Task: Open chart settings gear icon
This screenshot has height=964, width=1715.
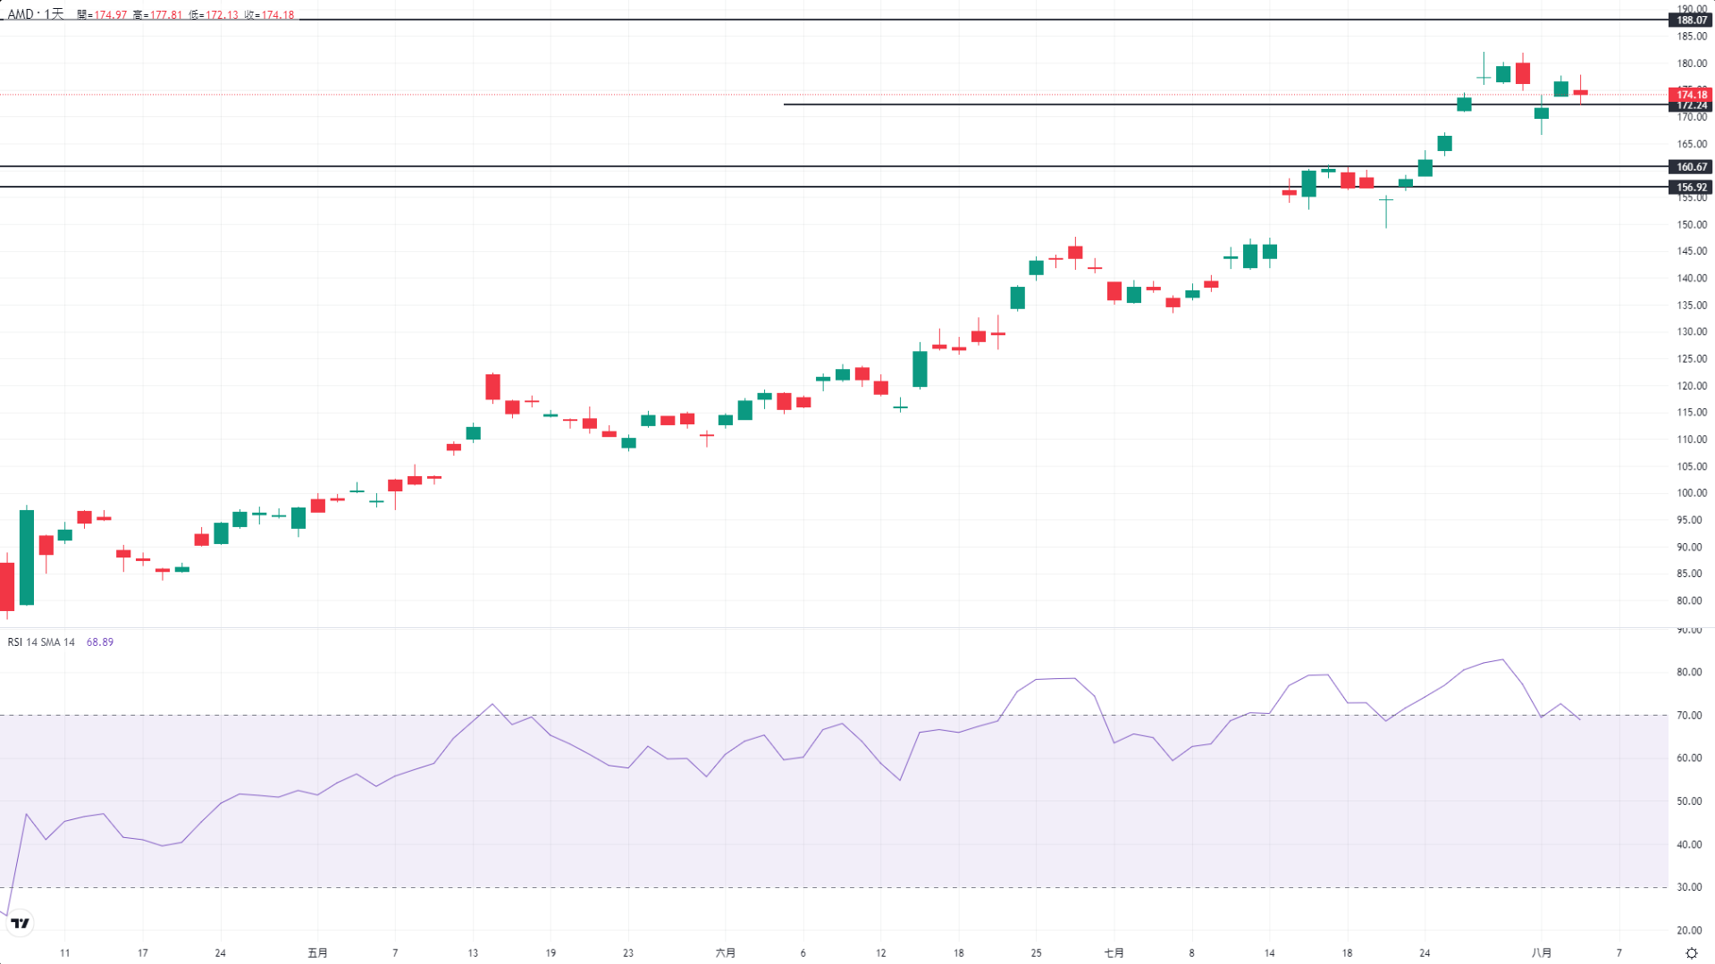Action: pyautogui.click(x=1691, y=953)
